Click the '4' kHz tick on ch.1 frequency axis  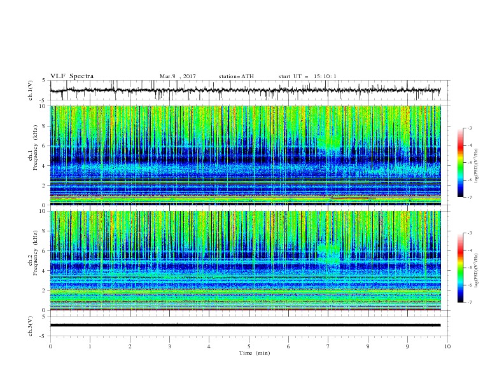[x=45, y=166]
